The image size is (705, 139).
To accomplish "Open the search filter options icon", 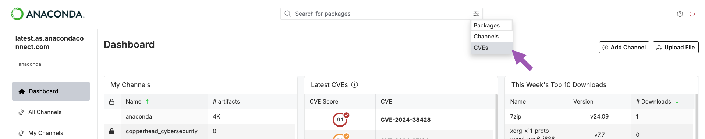I will click(476, 14).
